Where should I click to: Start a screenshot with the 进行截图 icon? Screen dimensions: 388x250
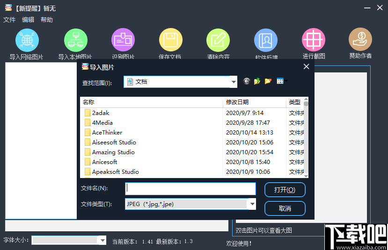(314, 40)
